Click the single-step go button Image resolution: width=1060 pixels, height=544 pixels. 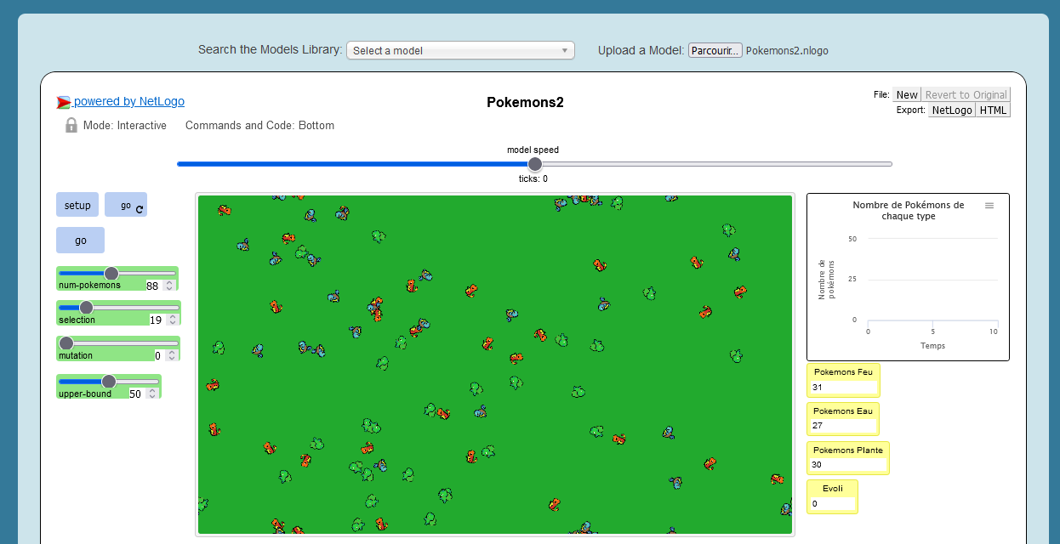click(80, 241)
